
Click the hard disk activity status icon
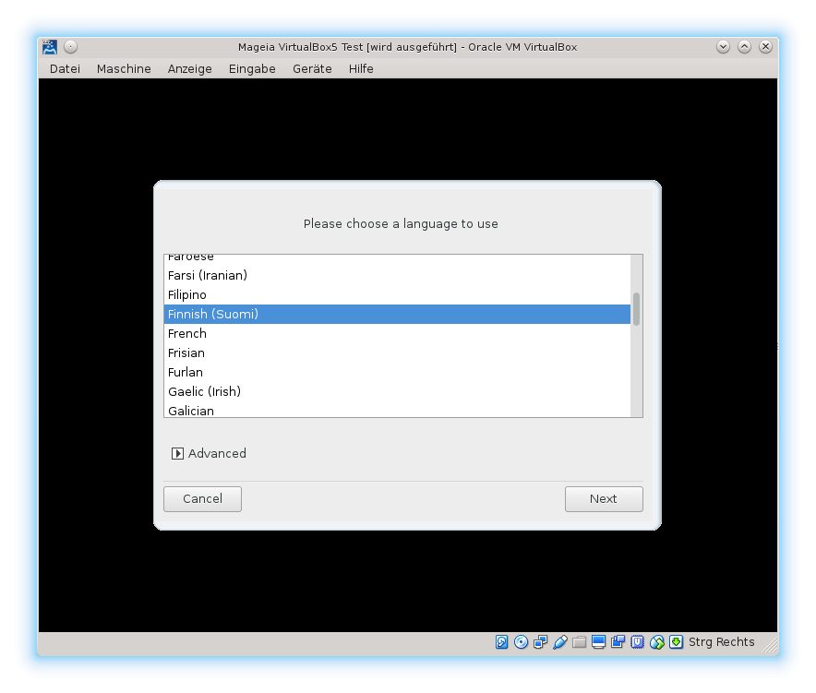click(x=501, y=642)
